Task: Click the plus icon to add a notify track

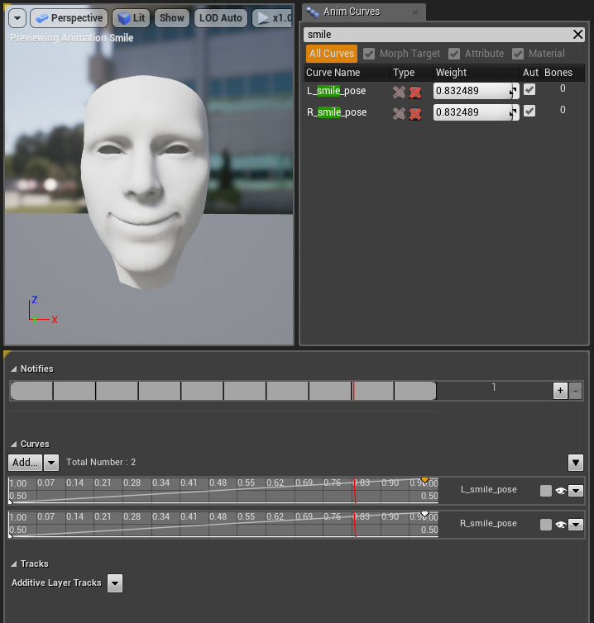Action: pos(560,391)
